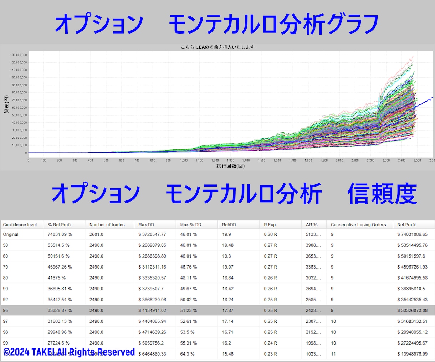Viewport: 435px width, 362px height.
Task: Select the $ 74031086.65 Net Profit cell
Action: point(413,234)
